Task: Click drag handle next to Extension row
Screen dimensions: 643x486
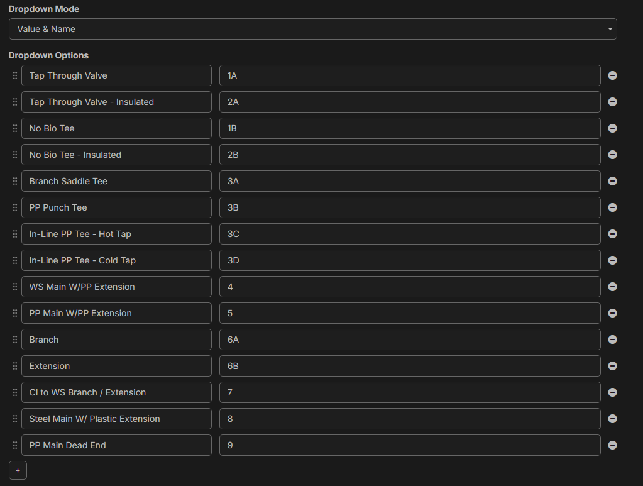Action: coord(14,366)
